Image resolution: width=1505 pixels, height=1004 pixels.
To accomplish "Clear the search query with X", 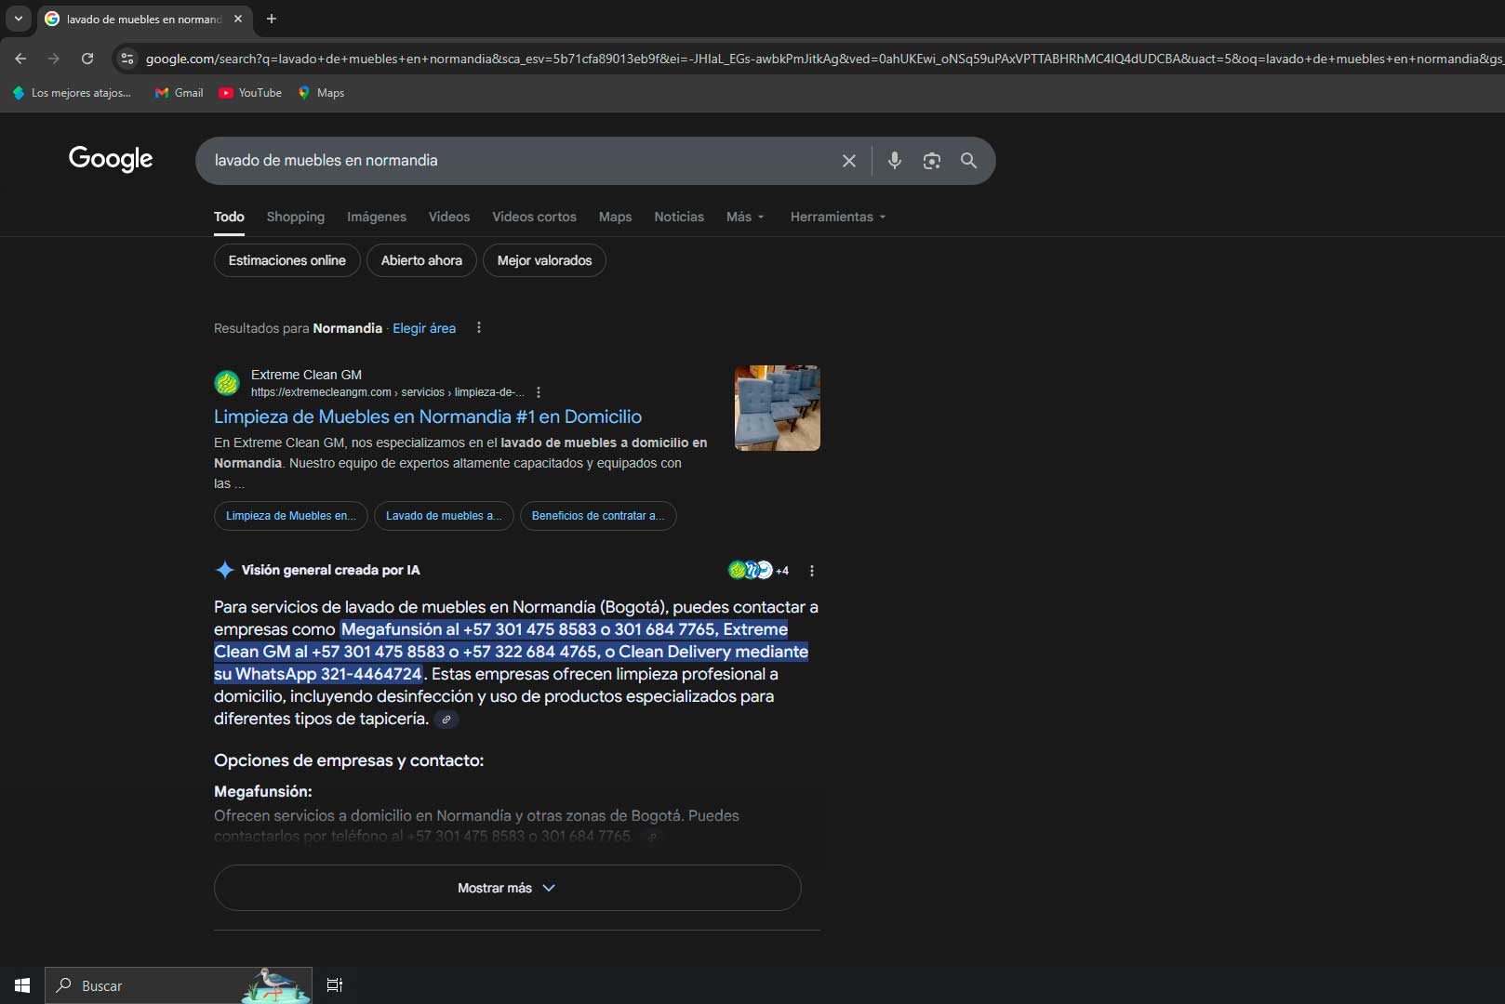I will coord(849,161).
